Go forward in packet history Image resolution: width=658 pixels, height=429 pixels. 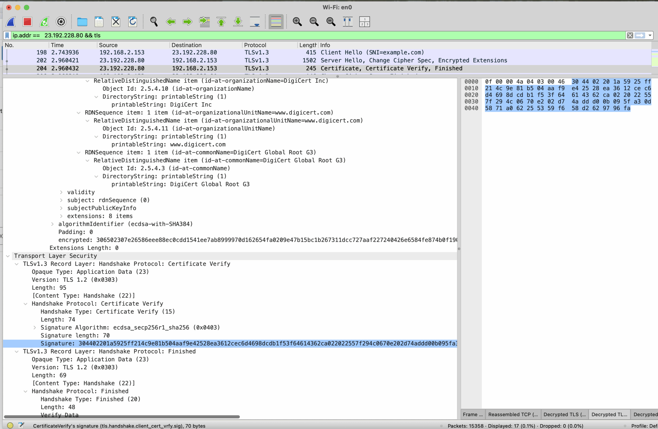coord(187,22)
